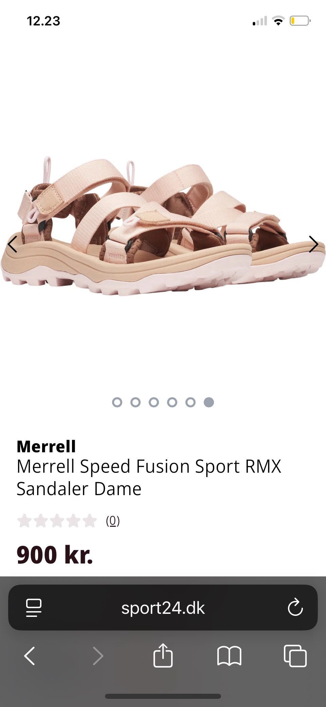Open Safari tabs overview
326x707 pixels.
pos(295,656)
